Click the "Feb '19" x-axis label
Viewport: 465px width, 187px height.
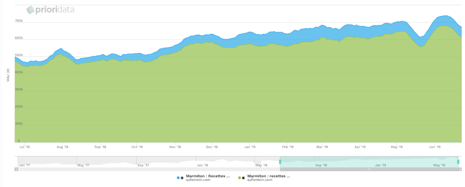(288, 147)
